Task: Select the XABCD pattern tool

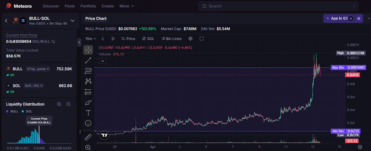Action: pyautogui.click(x=88, y=81)
